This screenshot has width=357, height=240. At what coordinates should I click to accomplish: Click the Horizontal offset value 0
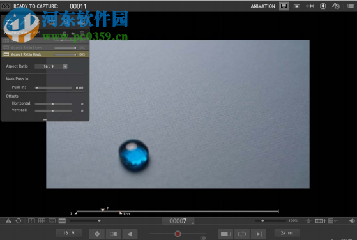coord(82,104)
